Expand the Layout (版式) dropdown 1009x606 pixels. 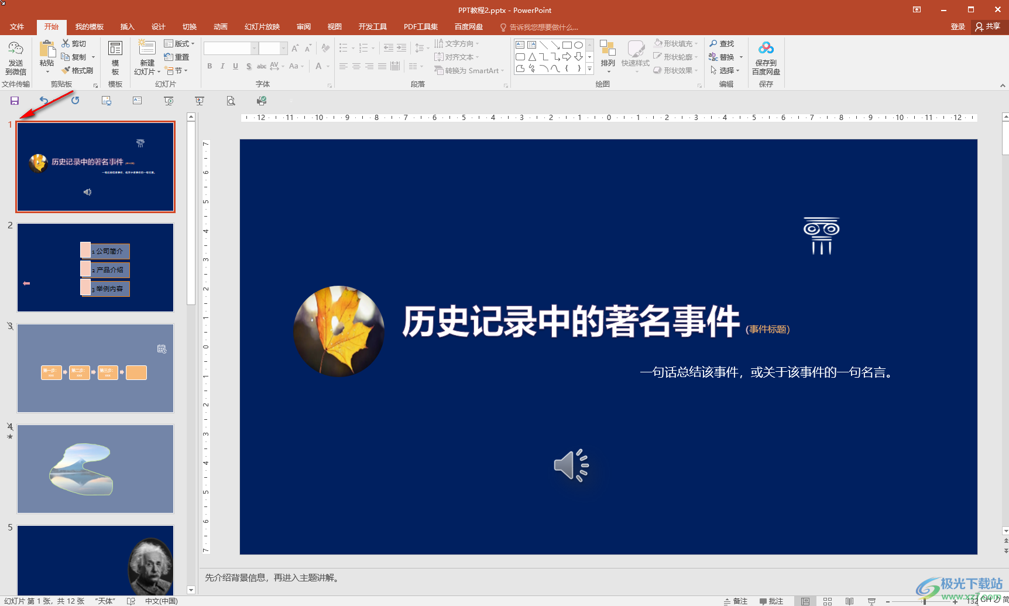tap(179, 43)
